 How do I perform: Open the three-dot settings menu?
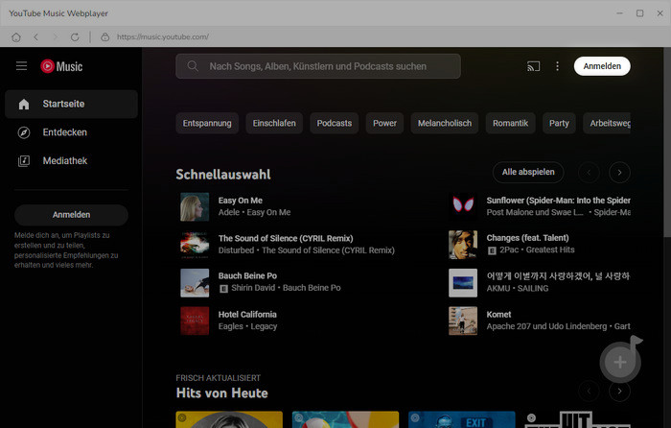pos(557,66)
